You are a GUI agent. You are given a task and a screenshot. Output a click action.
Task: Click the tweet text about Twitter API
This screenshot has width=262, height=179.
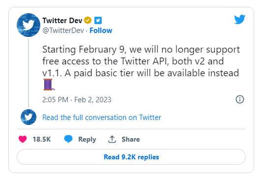pyautogui.click(x=141, y=61)
